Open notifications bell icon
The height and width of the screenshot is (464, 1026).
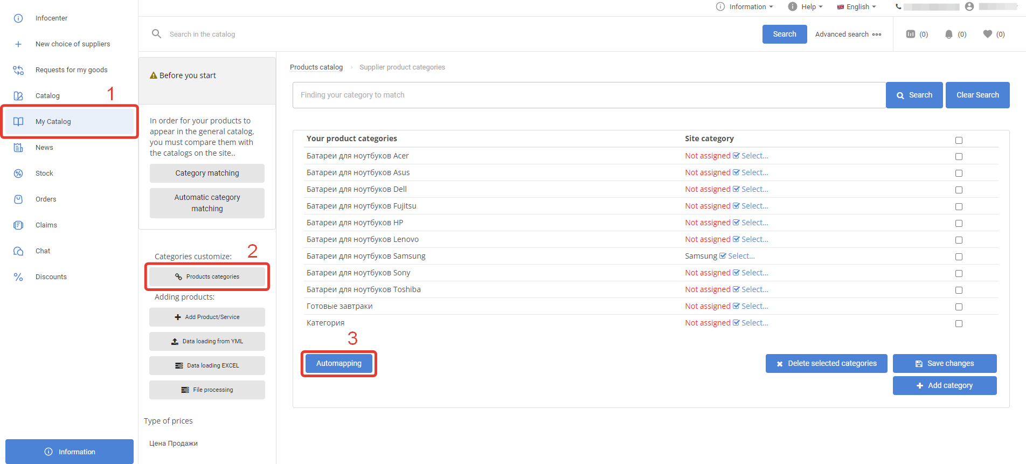click(x=949, y=34)
